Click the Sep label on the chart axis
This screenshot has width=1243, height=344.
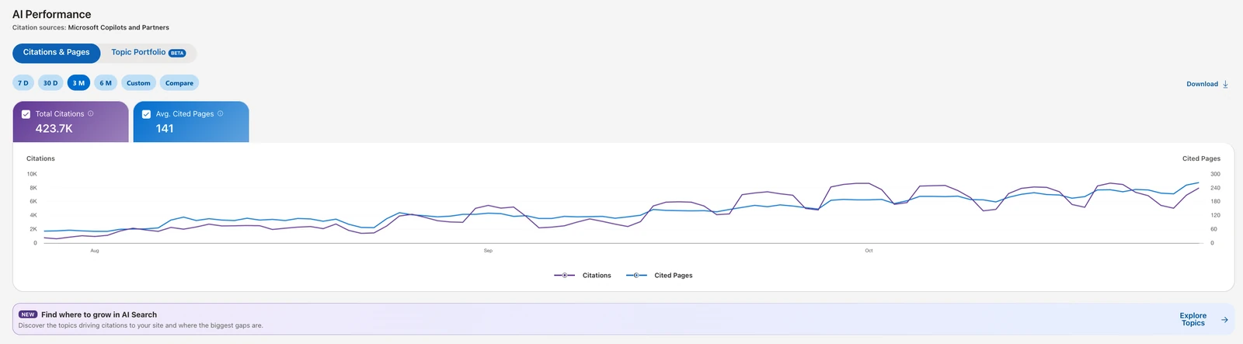(488, 251)
